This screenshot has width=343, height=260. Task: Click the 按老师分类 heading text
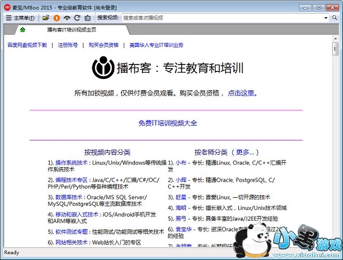(x=211, y=152)
